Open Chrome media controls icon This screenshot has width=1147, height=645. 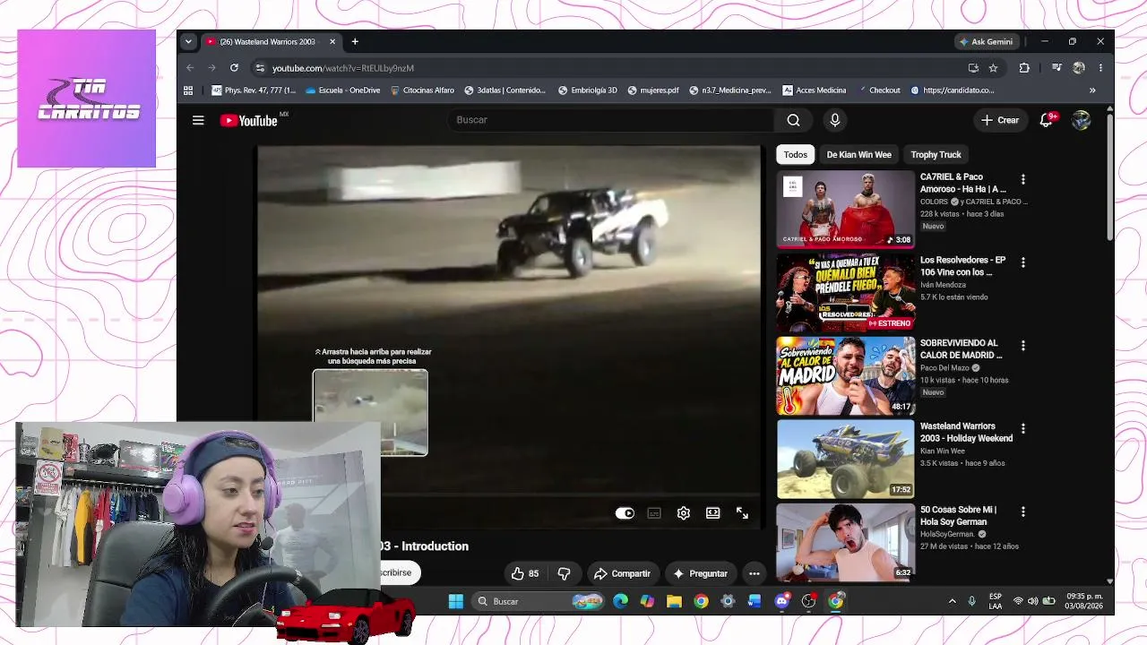(1056, 68)
